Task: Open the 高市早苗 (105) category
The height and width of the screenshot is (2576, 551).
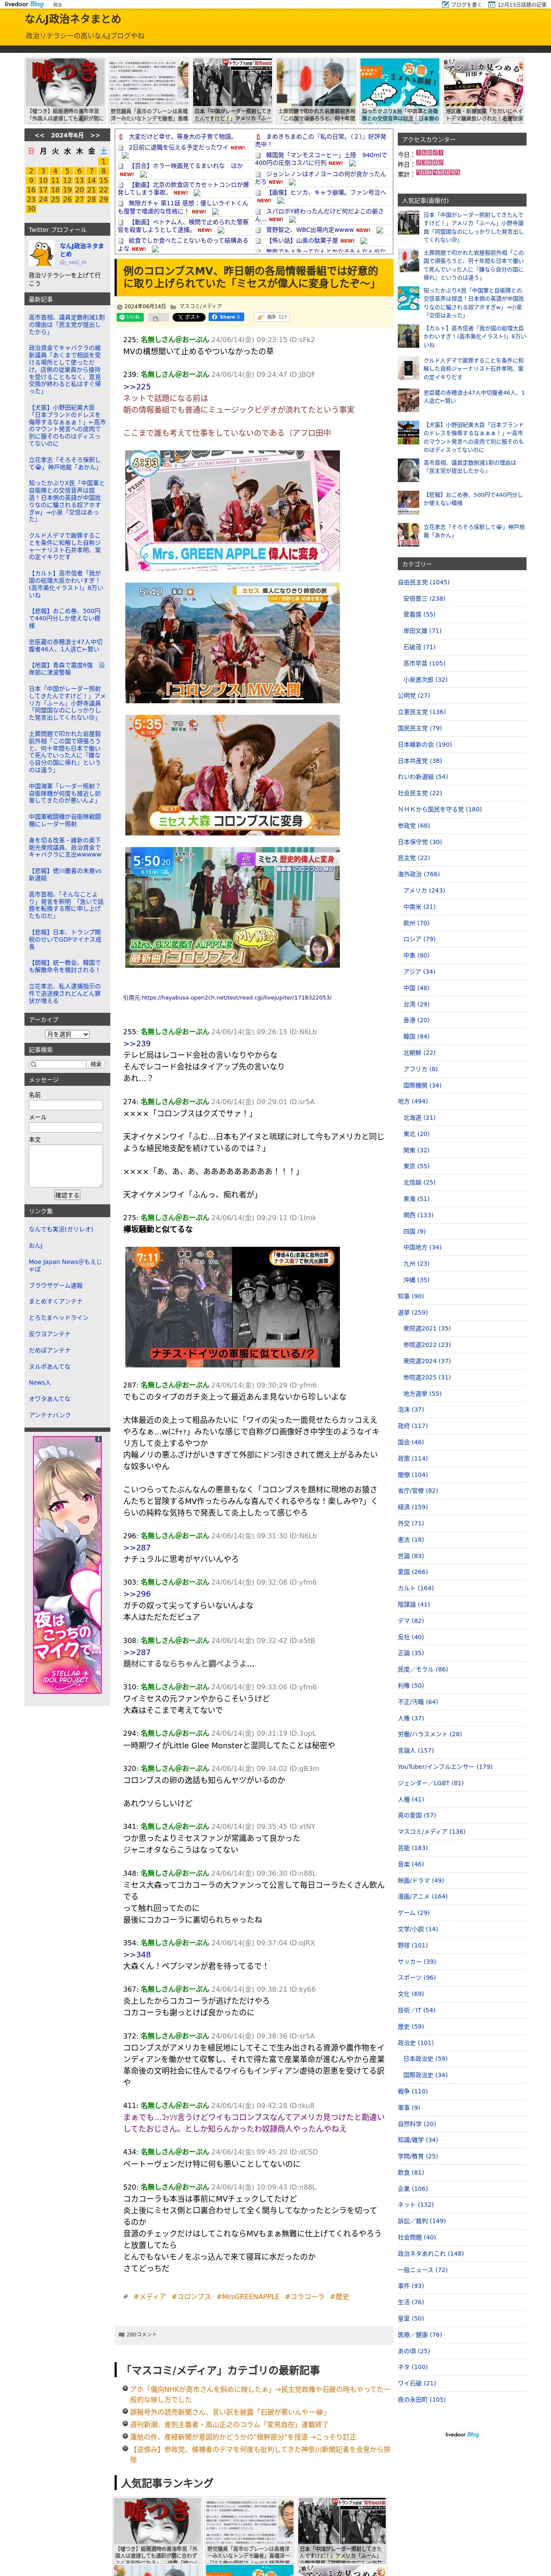Action: click(x=424, y=663)
